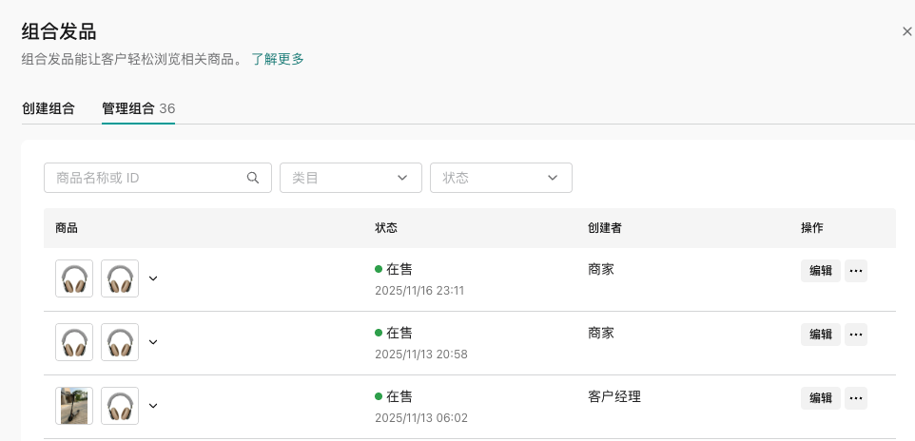Close the 组合发品 panel
The width and height of the screenshot is (915, 441).
pos(906,31)
